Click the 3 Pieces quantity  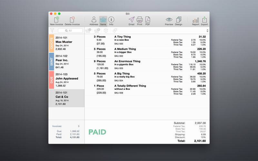point(100,37)
